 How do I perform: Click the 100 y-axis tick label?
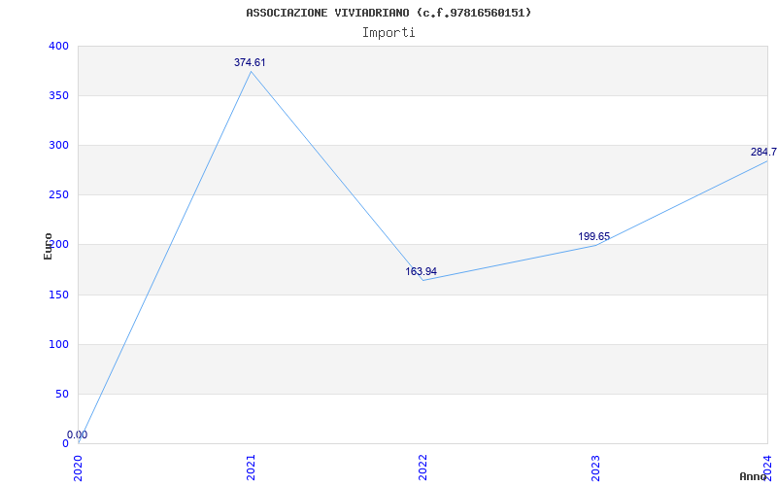pyautogui.click(x=58, y=345)
